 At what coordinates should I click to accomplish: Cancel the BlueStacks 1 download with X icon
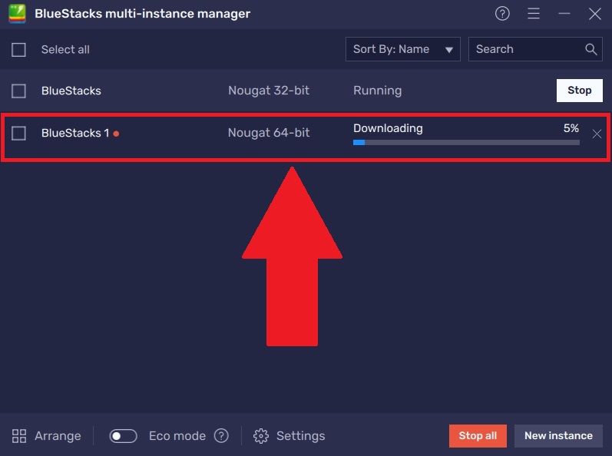pyautogui.click(x=597, y=134)
